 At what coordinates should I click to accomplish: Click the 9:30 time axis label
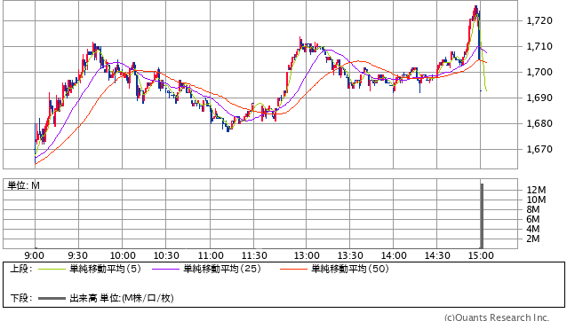tap(77, 255)
